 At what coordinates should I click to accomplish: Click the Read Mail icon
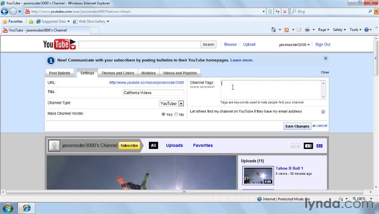pos(299,29)
